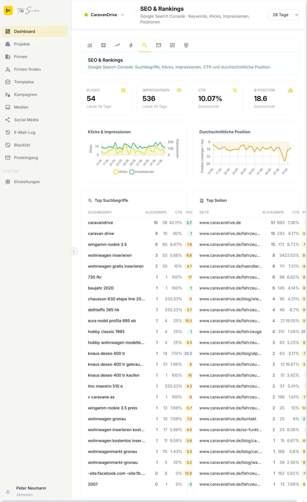Click the magnifier SEO tab icon

click(145, 45)
